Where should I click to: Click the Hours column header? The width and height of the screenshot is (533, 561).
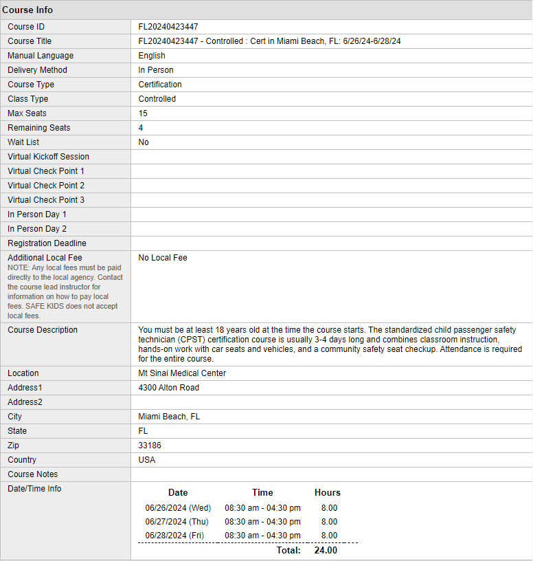tap(328, 493)
